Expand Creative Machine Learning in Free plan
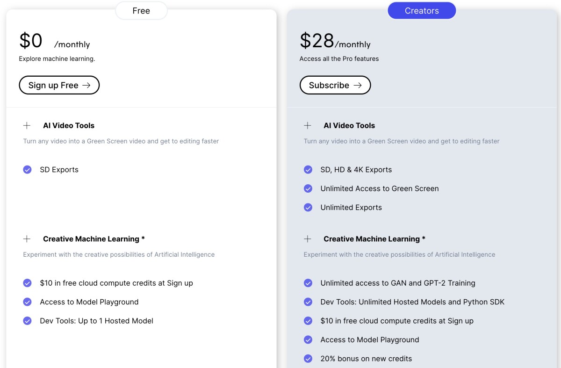Screen dimensions: 561x368 pos(27,239)
